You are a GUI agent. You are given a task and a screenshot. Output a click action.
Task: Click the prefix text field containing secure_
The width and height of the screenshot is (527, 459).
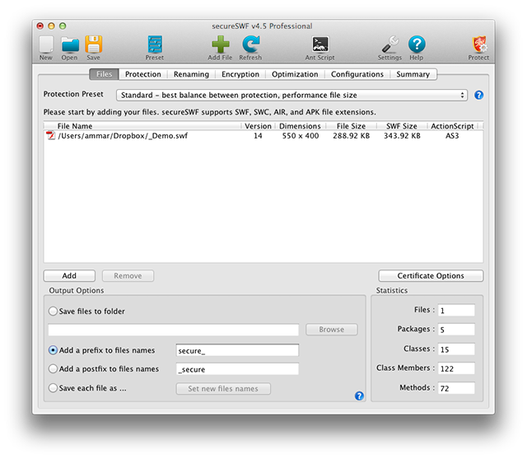tap(237, 350)
